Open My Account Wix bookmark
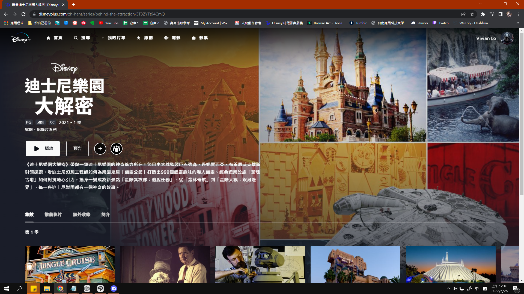 pyautogui.click(x=212, y=23)
